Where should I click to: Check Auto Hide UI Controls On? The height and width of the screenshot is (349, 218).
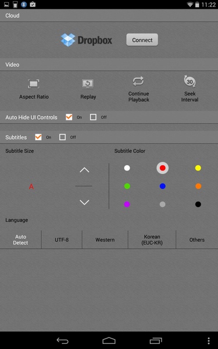pos(69,117)
